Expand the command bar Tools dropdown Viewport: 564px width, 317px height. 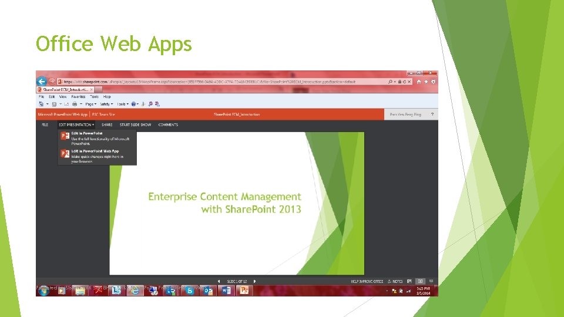[x=123, y=104]
